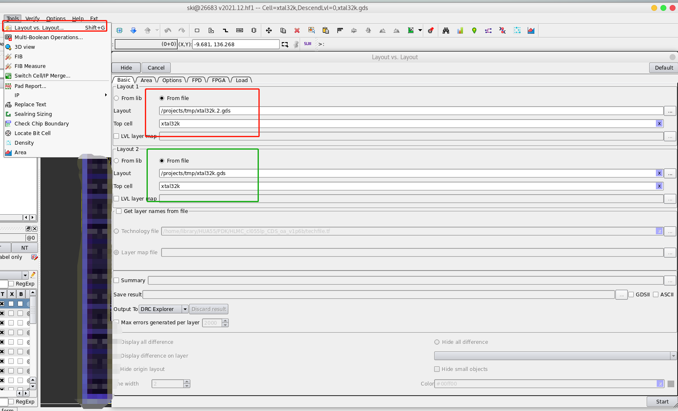Click the Discard result button
678x411 pixels.
tap(209, 309)
